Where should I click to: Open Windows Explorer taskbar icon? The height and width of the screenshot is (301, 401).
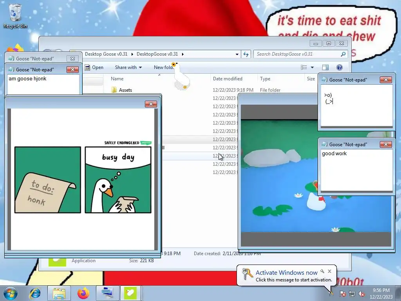[59, 293]
